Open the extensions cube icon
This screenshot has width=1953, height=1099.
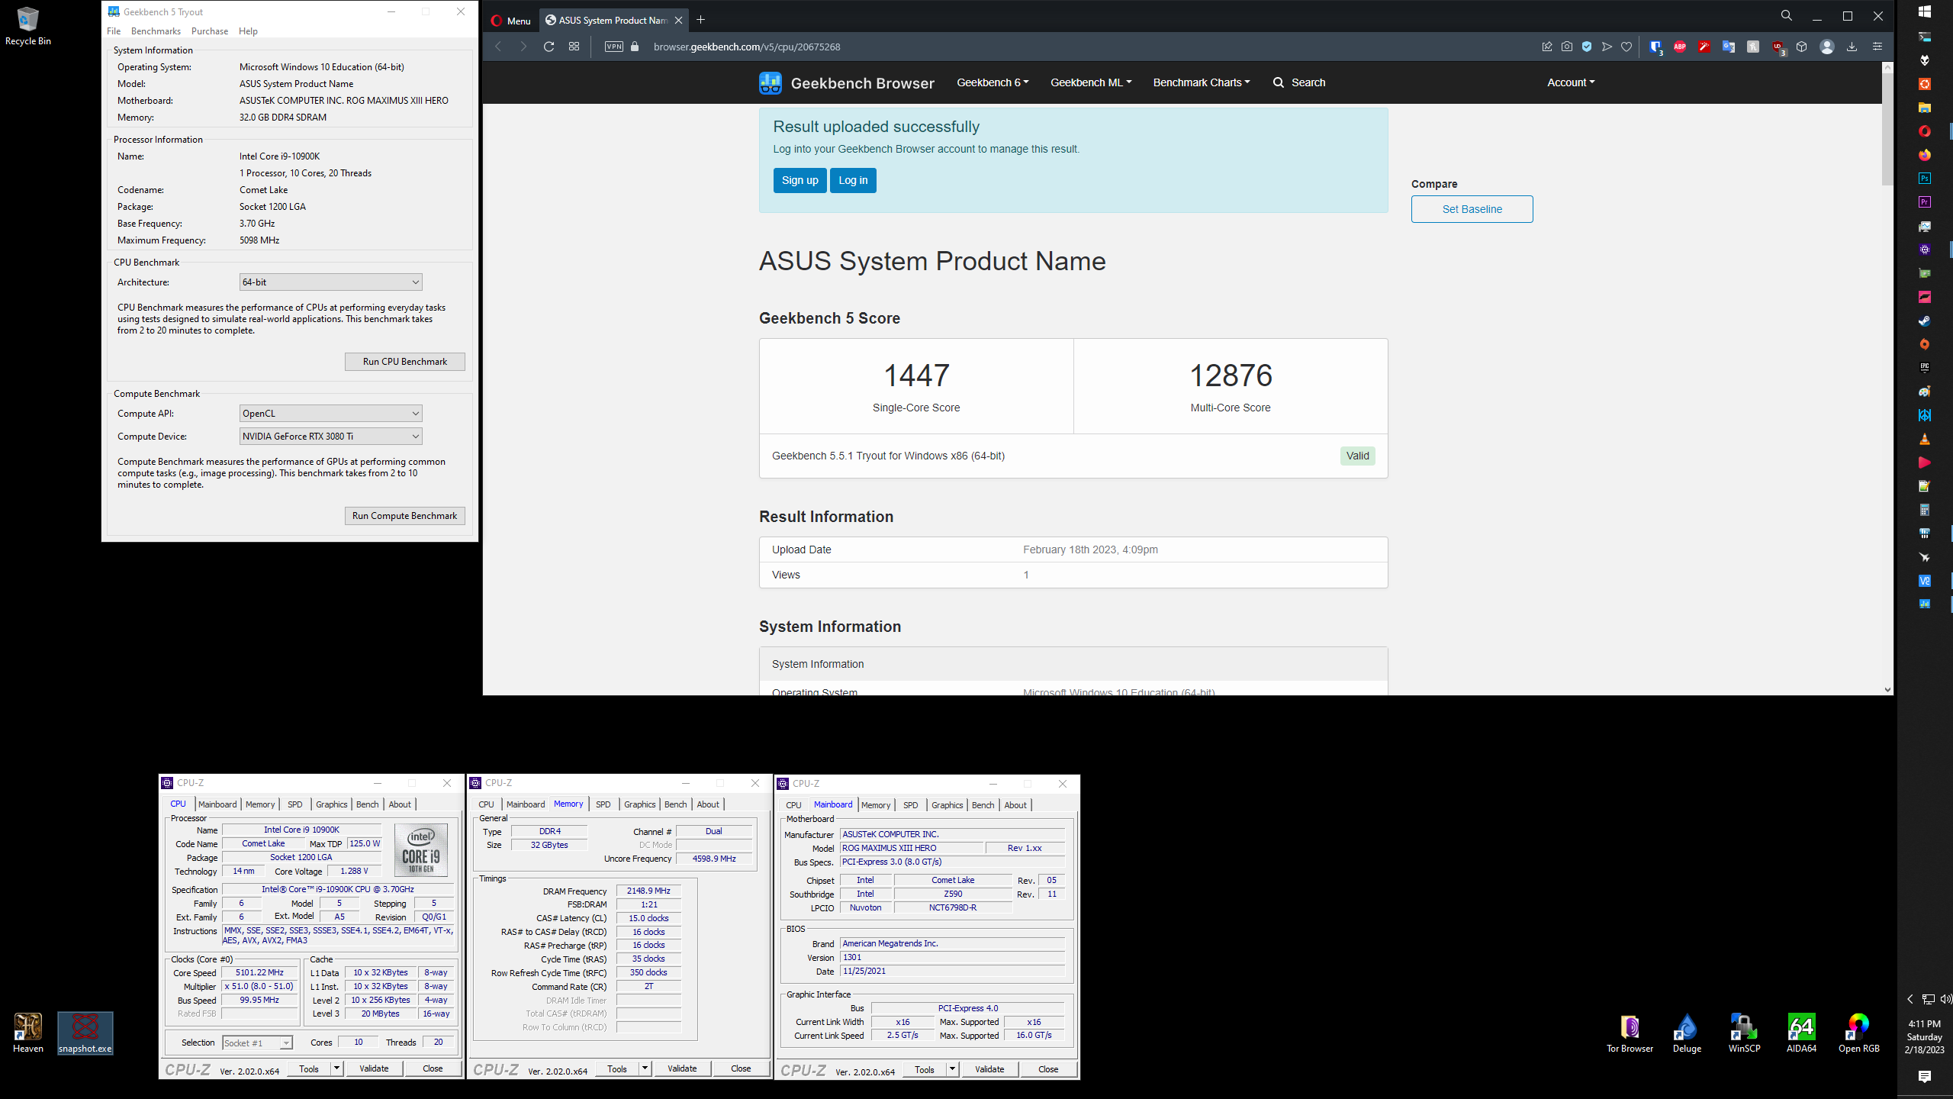point(1802,47)
